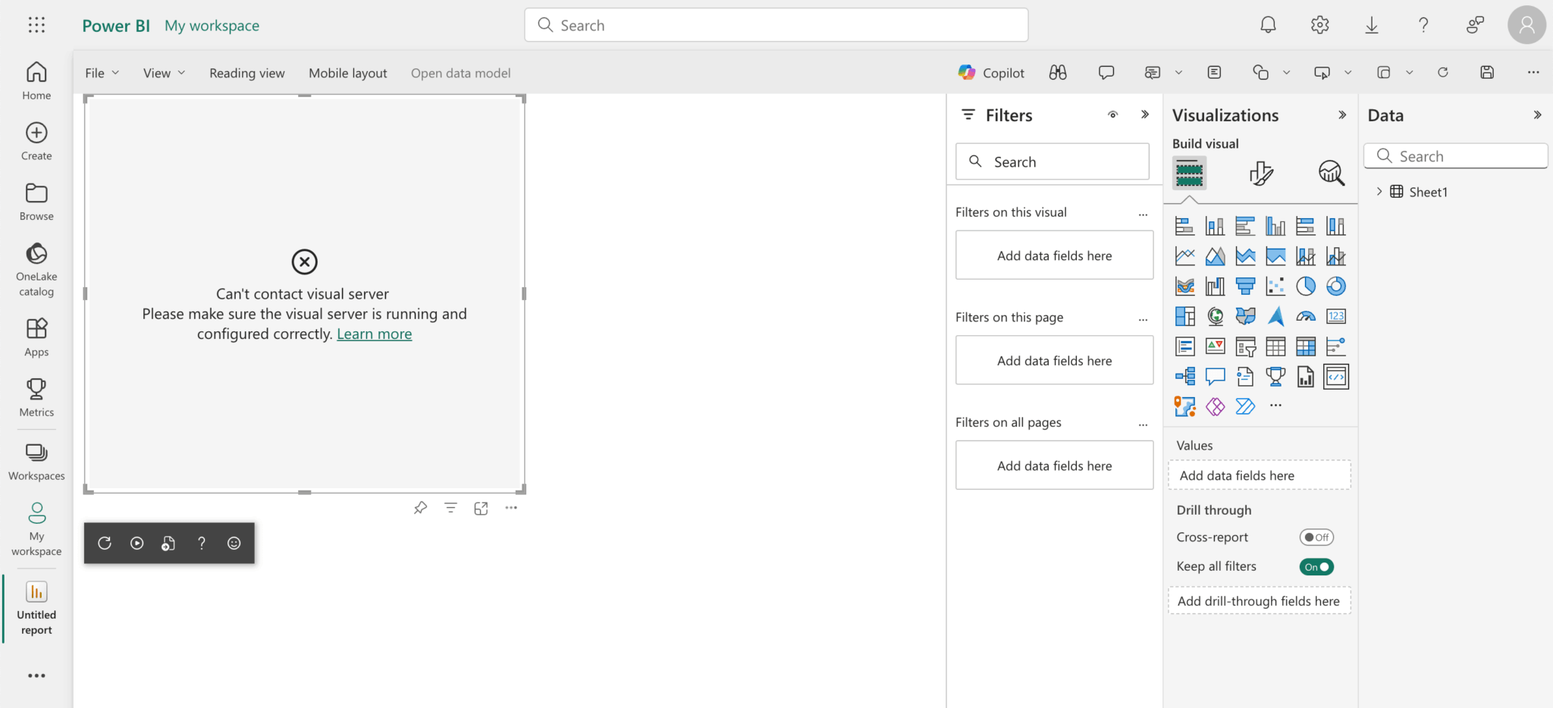Switch to Reading view

(x=246, y=73)
